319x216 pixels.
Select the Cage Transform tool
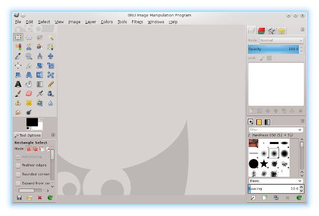(x=51, y=75)
